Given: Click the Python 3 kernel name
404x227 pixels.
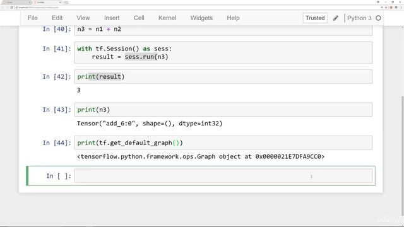Looking at the screenshot, I should pos(359,18).
